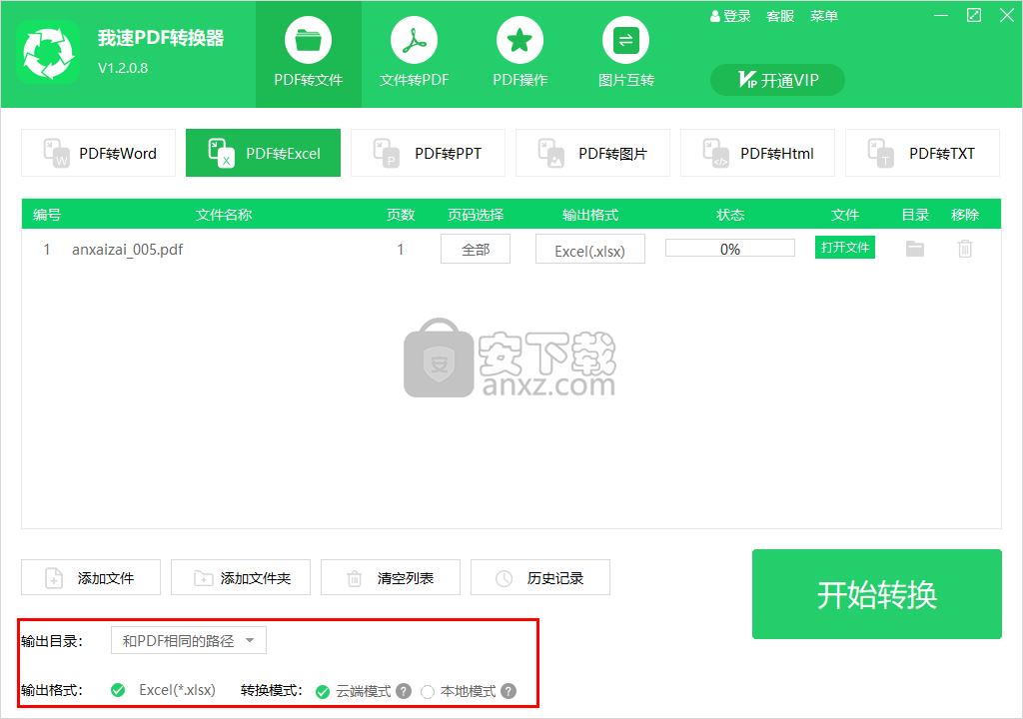Click the 0% progress bar
The image size is (1023, 719).
pos(730,249)
